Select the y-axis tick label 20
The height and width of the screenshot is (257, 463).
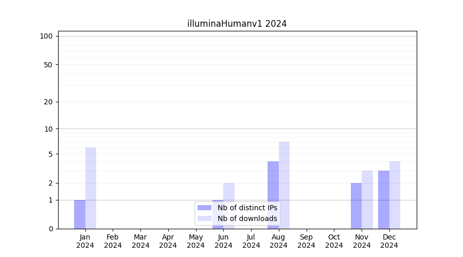48,102
